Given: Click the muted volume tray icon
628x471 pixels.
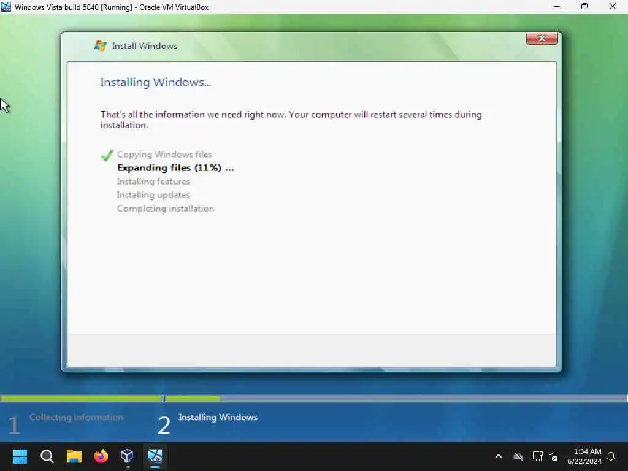Looking at the screenshot, I should point(554,456).
